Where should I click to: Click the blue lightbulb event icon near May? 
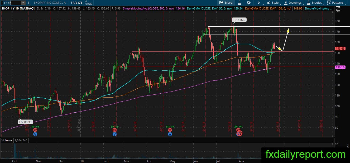tap(170, 134)
